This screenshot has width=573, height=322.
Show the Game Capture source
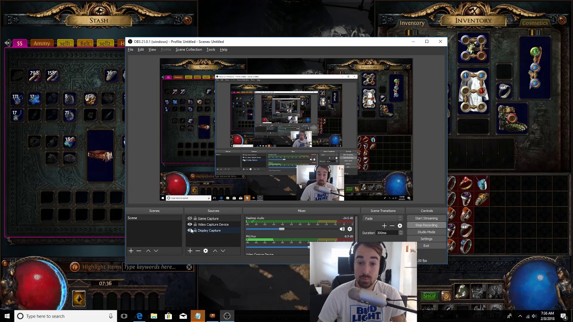click(189, 219)
